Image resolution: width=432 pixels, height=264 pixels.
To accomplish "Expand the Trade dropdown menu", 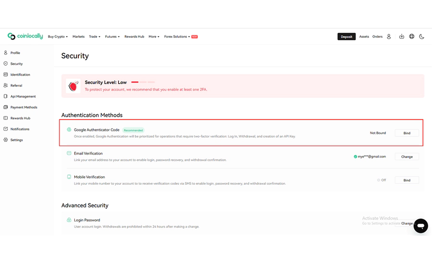I will [x=95, y=36].
